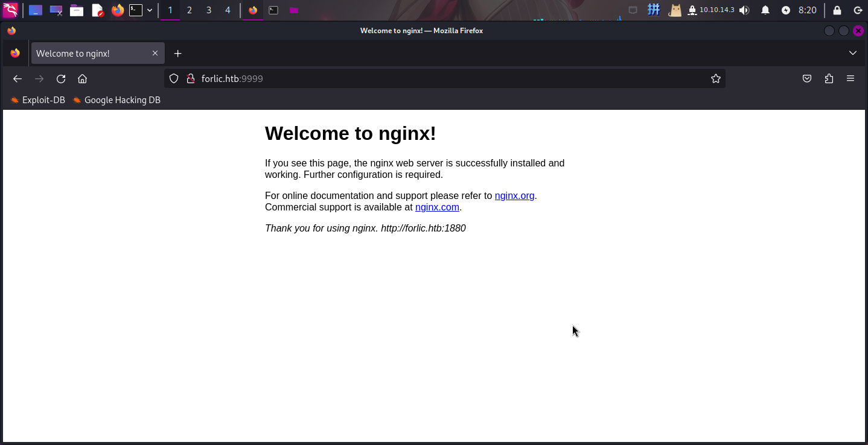The height and width of the screenshot is (445, 868).
Task: Follow the nginx.org link
Action: click(514, 195)
